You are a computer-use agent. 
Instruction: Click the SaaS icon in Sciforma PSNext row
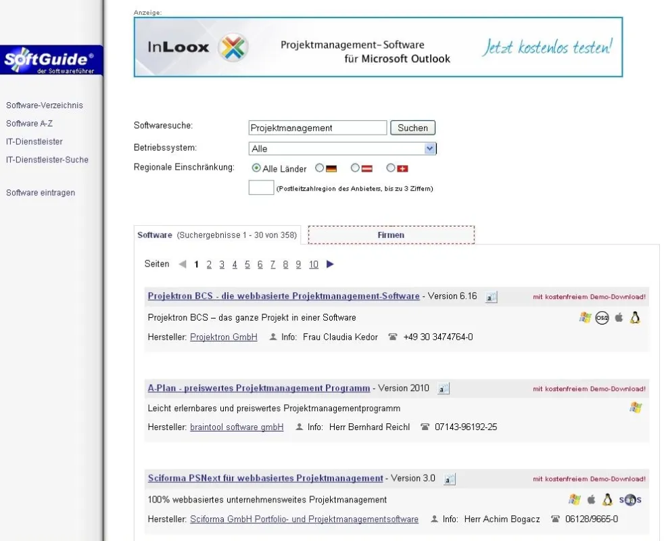coord(630,500)
